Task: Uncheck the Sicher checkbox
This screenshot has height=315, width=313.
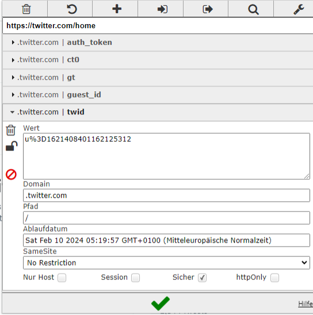Action: [202, 278]
